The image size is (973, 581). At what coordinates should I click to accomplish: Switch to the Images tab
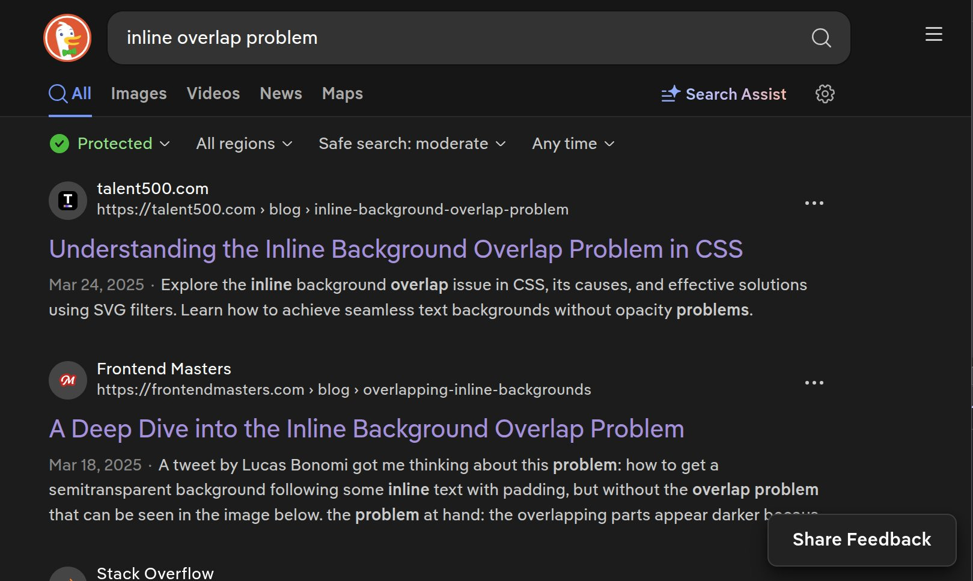click(x=138, y=93)
